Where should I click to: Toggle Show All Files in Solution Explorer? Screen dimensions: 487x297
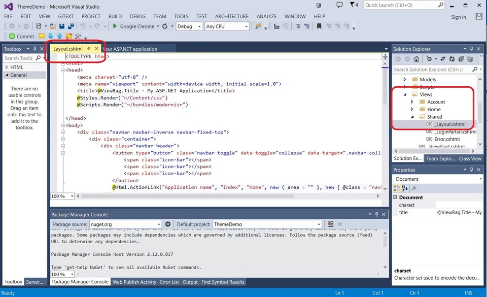471,59
